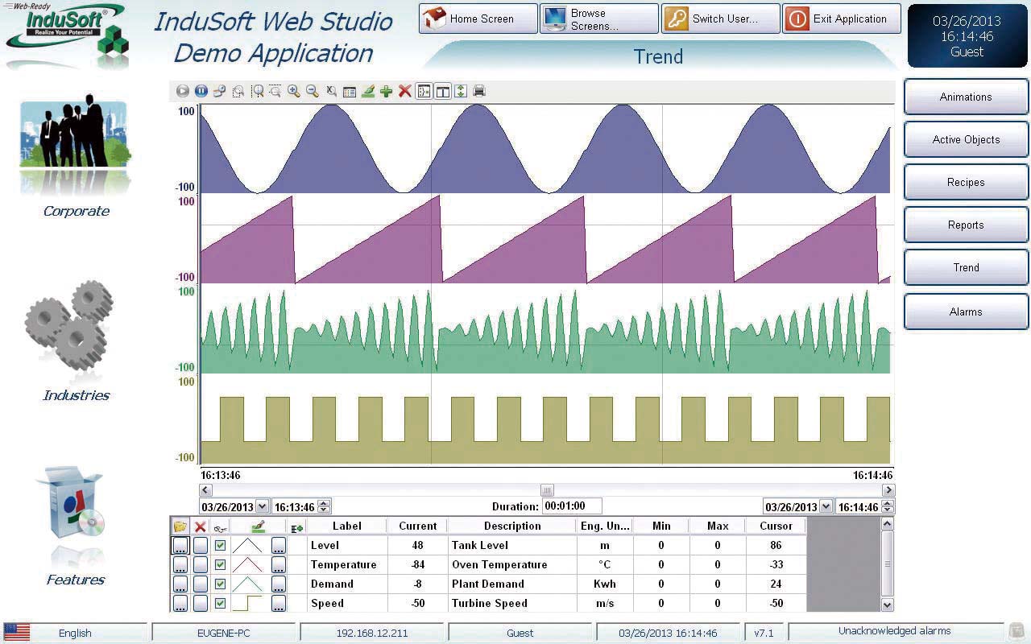Go to the Animations page
The height and width of the screenshot is (644, 1031).
coord(966,97)
